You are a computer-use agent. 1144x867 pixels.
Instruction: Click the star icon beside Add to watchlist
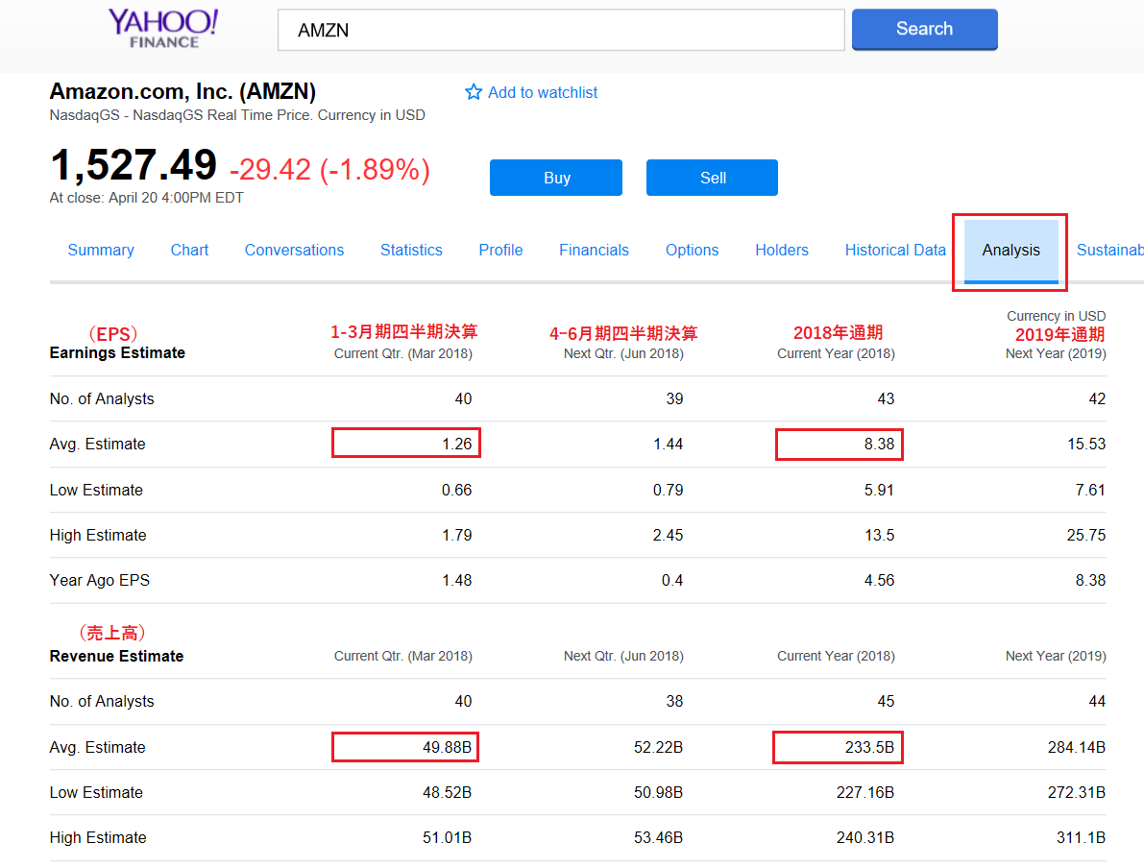[x=474, y=92]
